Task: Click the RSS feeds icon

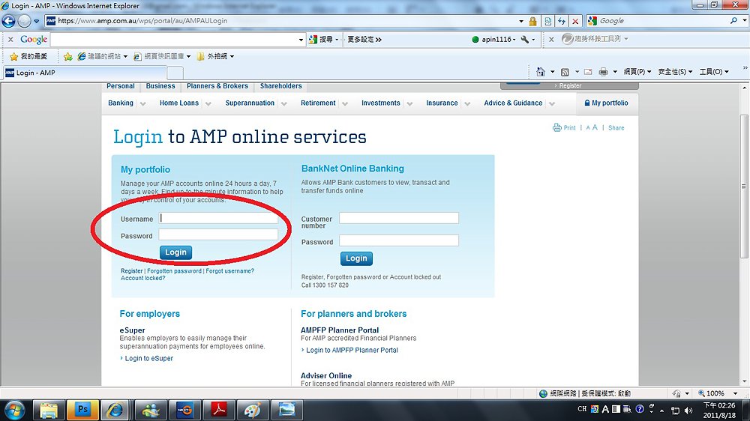Action: [x=565, y=72]
